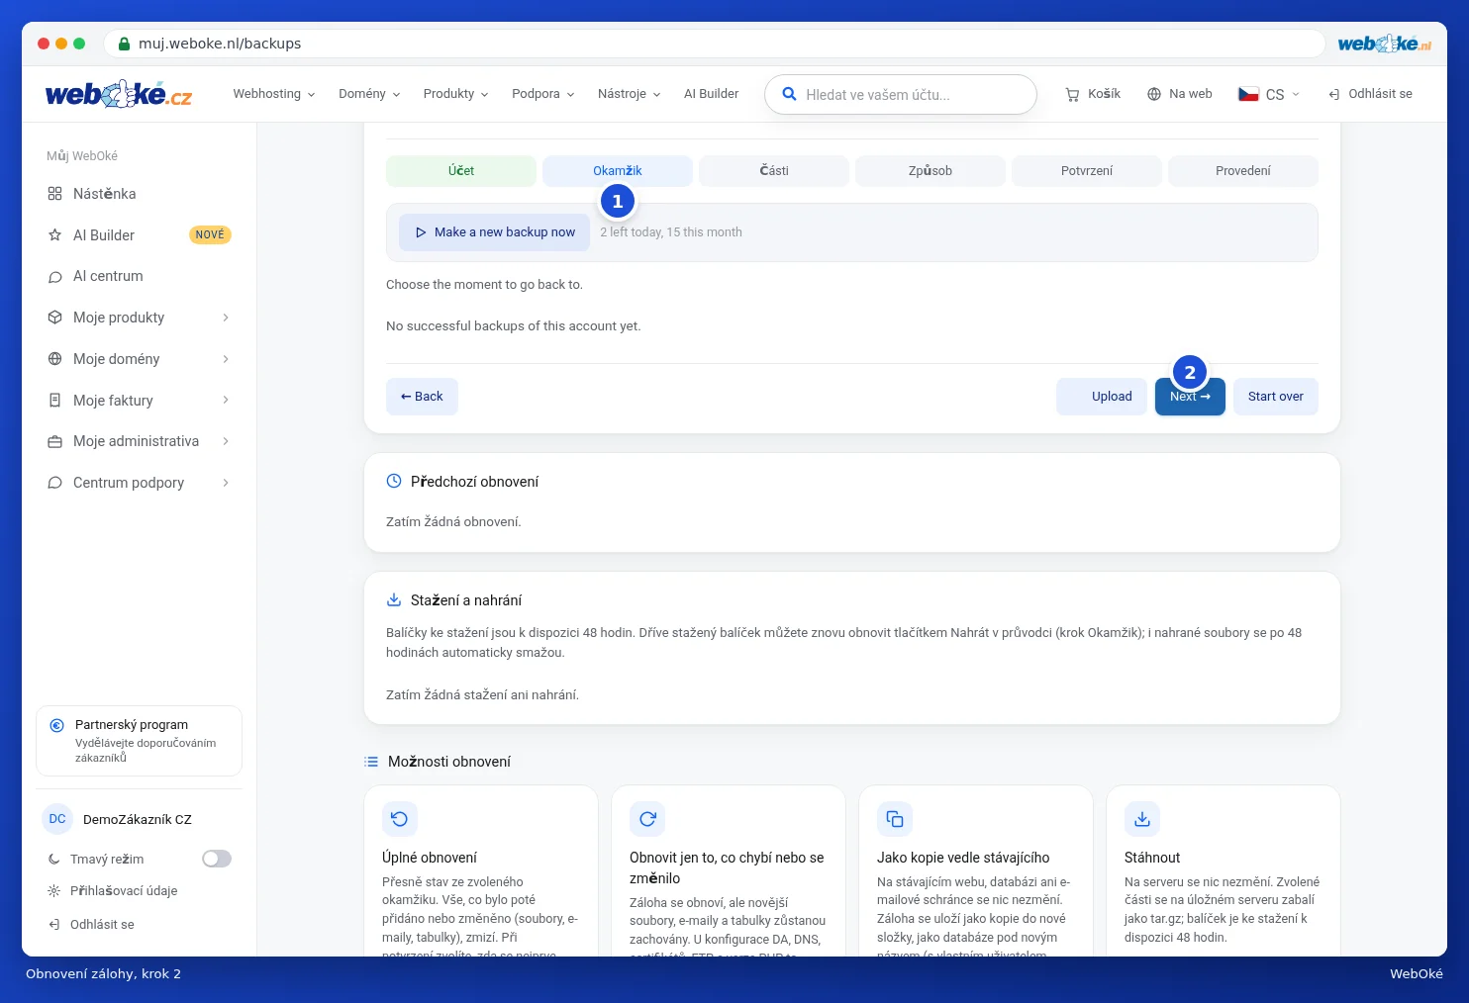
Task: Click the AI Builder star icon in sidebar
Action: [55, 235]
